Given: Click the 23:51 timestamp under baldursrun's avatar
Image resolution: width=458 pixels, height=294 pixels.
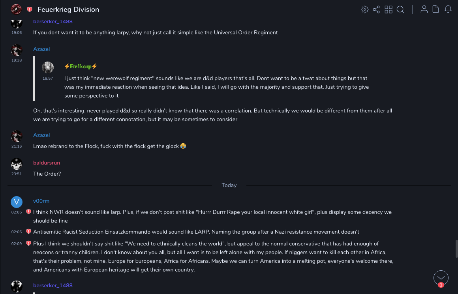Looking at the screenshot, I should 17,174.
